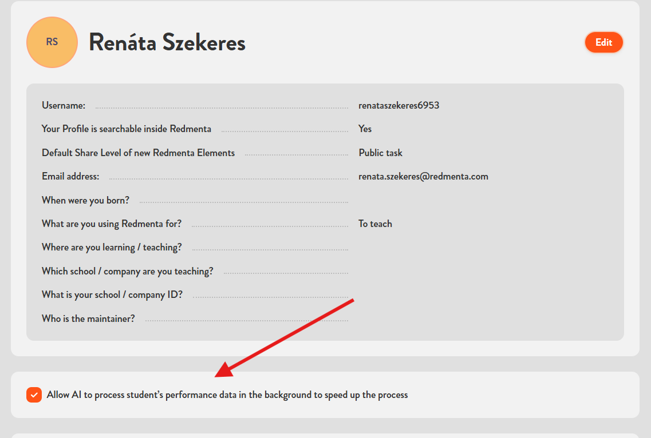Select Where are you learning / teaching? row
This screenshot has width=651, height=438.
(112, 247)
